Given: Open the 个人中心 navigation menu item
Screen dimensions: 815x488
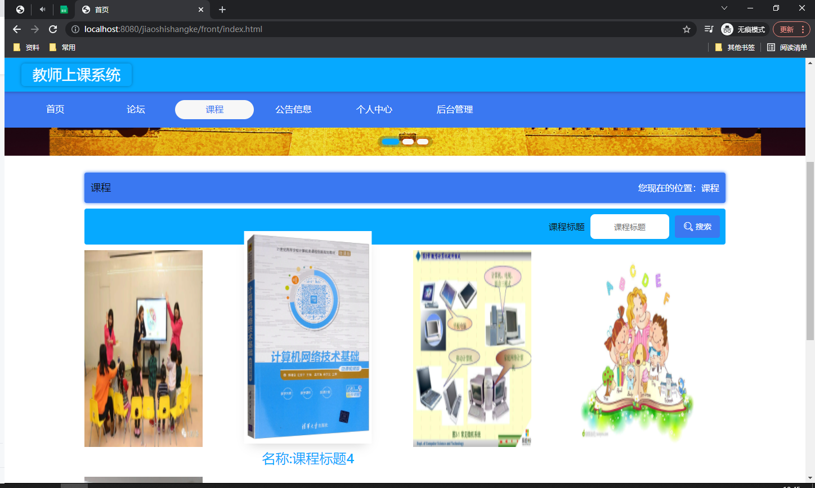Looking at the screenshot, I should pyautogui.click(x=374, y=110).
